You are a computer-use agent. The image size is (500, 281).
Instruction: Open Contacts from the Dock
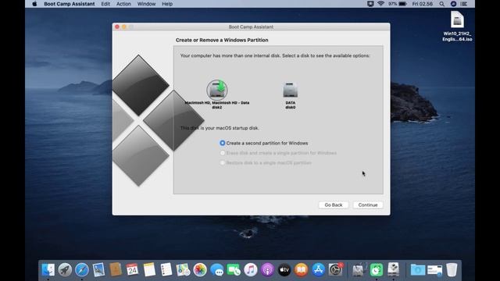coord(116,270)
